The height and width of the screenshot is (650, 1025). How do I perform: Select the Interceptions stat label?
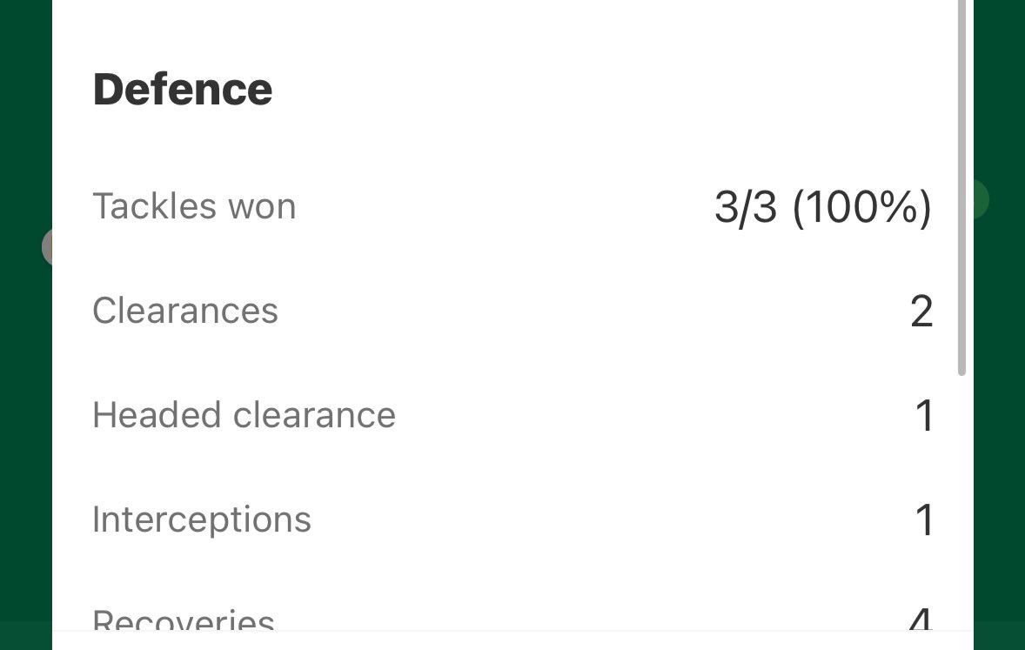[x=201, y=520]
